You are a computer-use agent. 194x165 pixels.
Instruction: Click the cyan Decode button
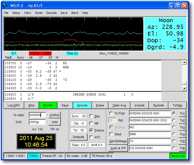[x=82, y=105]
